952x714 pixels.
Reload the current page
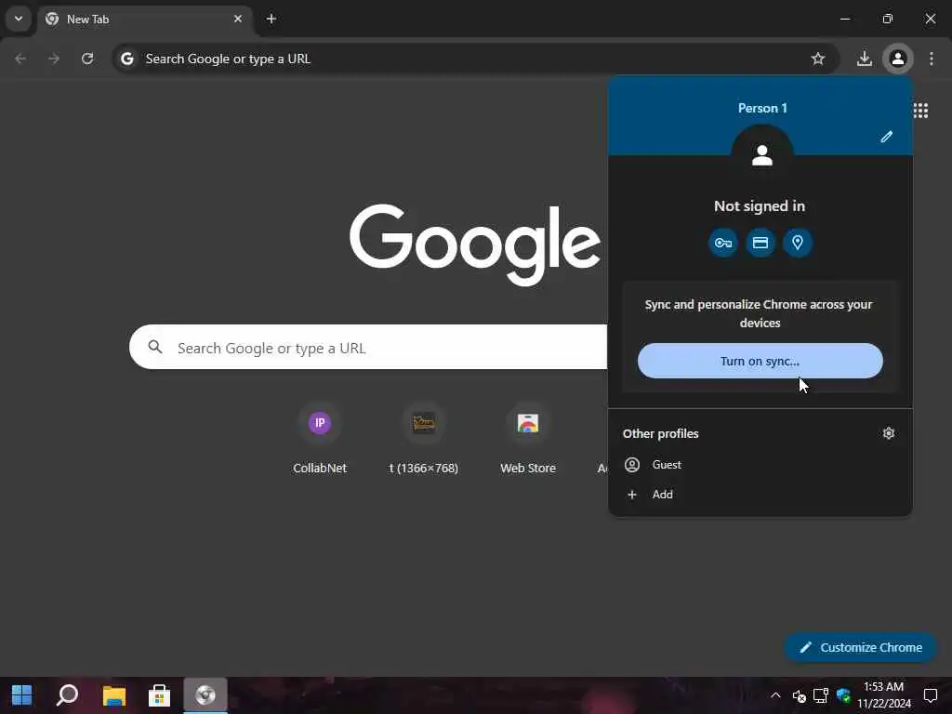(87, 59)
